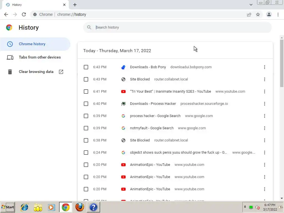
Task: Click the taskbar clock showing 6:47 PM
Action: 270,207
